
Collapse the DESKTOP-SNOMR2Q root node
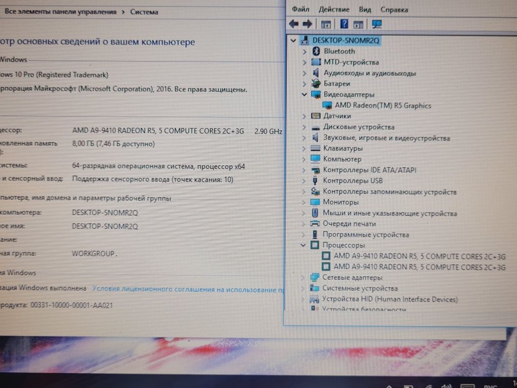pos(293,41)
